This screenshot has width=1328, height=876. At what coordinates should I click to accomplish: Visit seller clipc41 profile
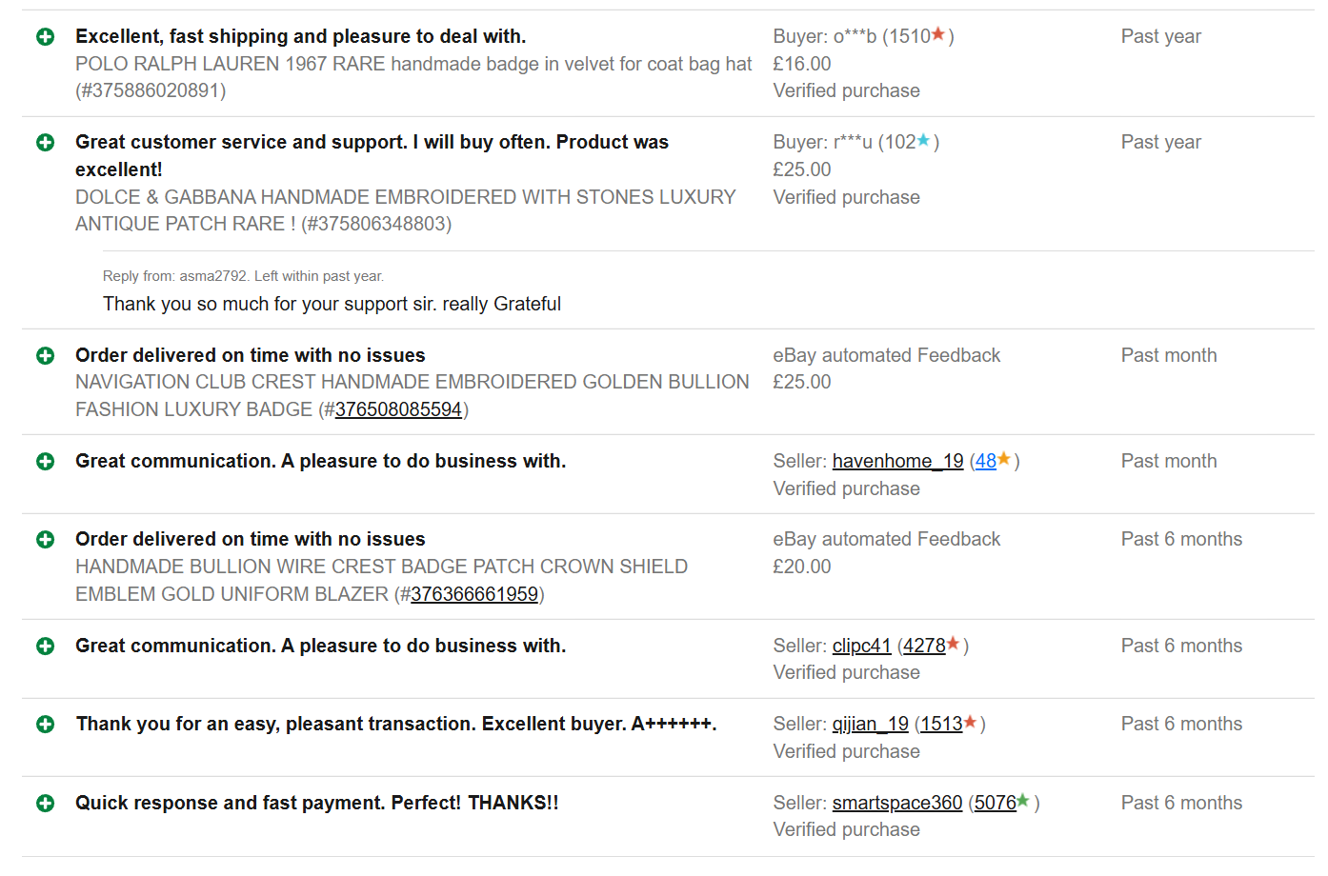pyautogui.click(x=861, y=647)
